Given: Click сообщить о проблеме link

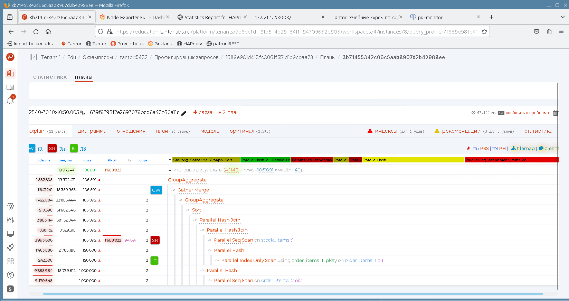Looking at the screenshot, I should (527, 113).
